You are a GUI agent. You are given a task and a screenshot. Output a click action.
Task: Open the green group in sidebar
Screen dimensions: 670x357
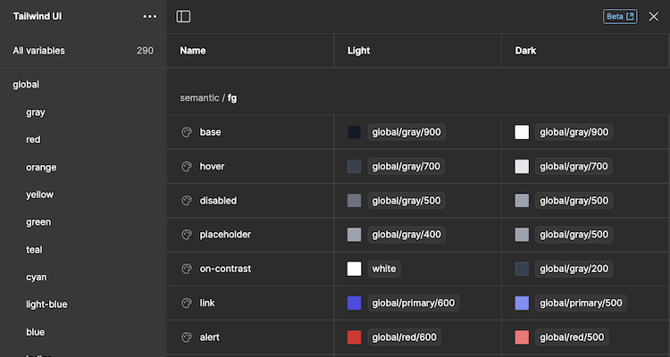click(38, 222)
